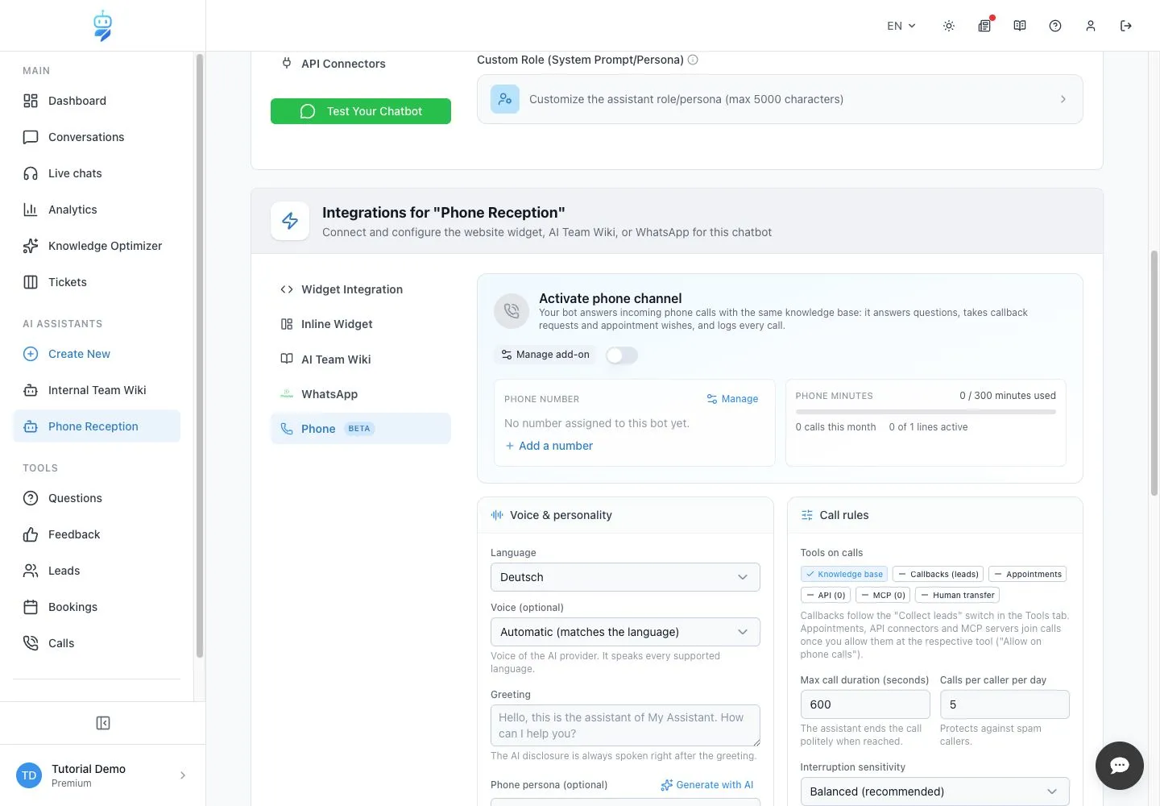Open the documentation book icon
Image resolution: width=1160 pixels, height=806 pixels.
click(x=1020, y=26)
